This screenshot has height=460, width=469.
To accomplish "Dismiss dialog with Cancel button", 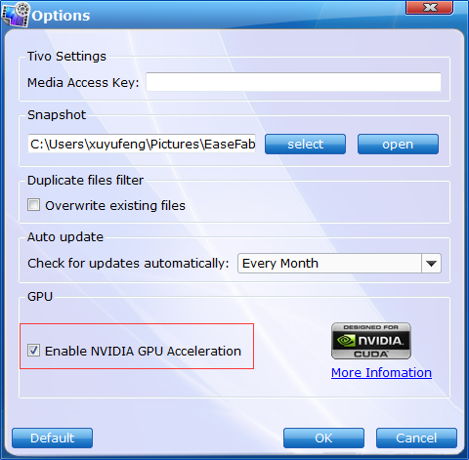I will (x=416, y=438).
